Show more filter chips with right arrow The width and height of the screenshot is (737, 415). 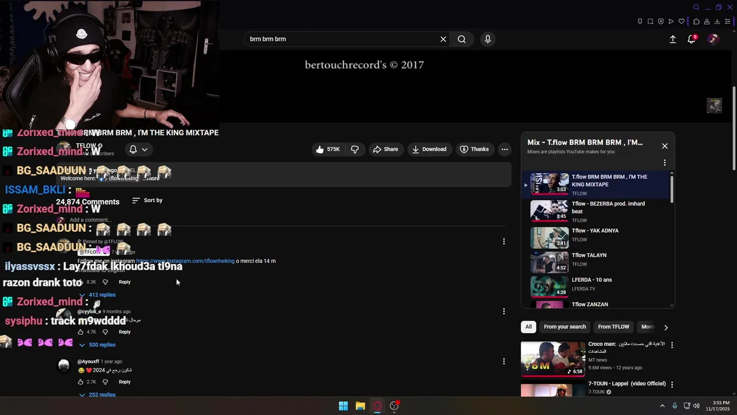pos(666,327)
